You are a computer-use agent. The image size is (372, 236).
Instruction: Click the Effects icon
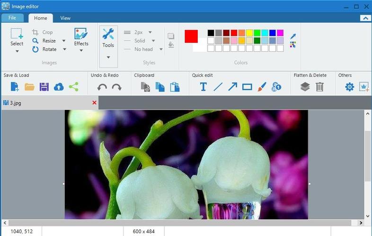(x=81, y=34)
